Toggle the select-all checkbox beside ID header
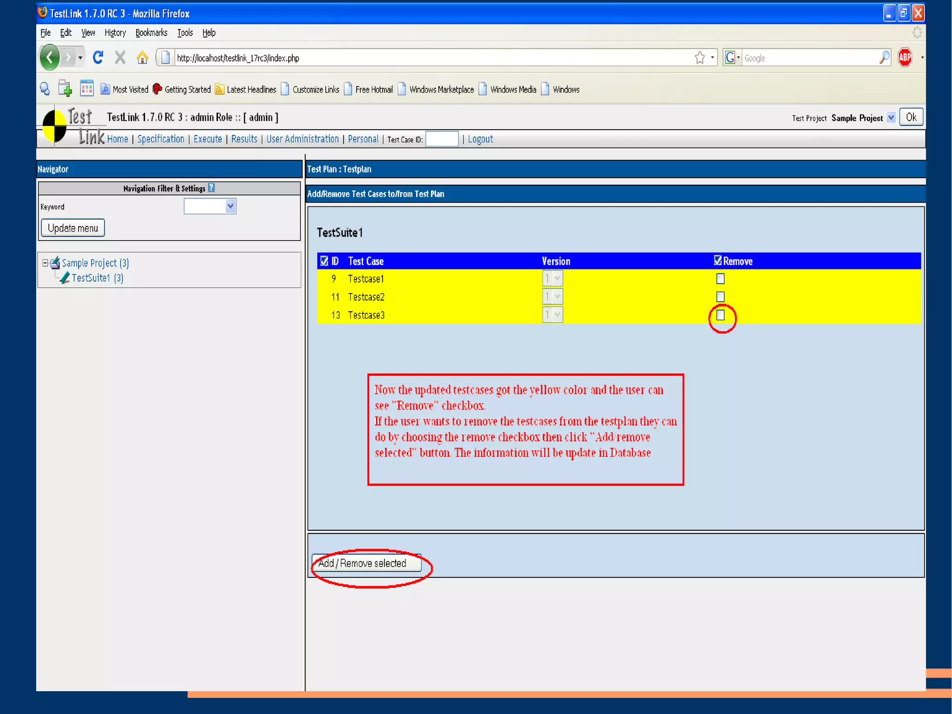The width and height of the screenshot is (952, 714). click(x=324, y=261)
